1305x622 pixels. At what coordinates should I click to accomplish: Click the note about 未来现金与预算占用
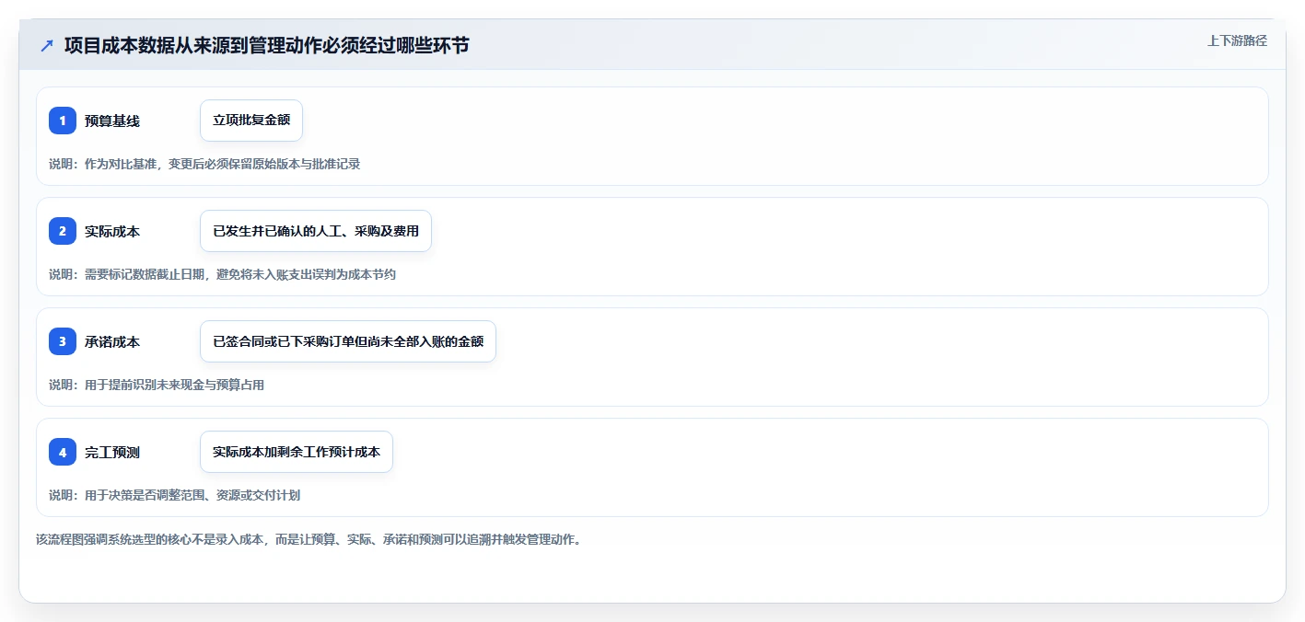click(x=157, y=385)
